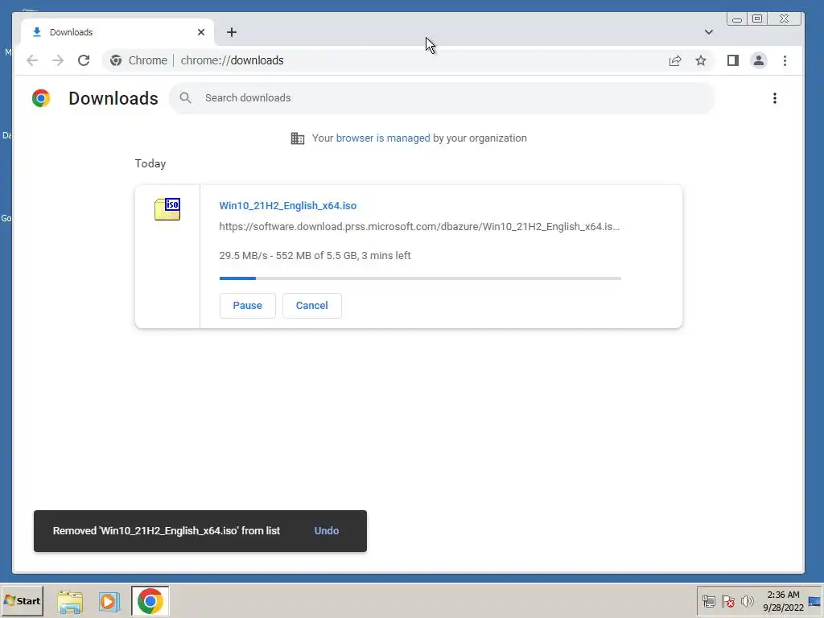Viewport: 824px width, 618px height.
Task: Open Windows Explorer from the taskbar
Action: point(70,601)
